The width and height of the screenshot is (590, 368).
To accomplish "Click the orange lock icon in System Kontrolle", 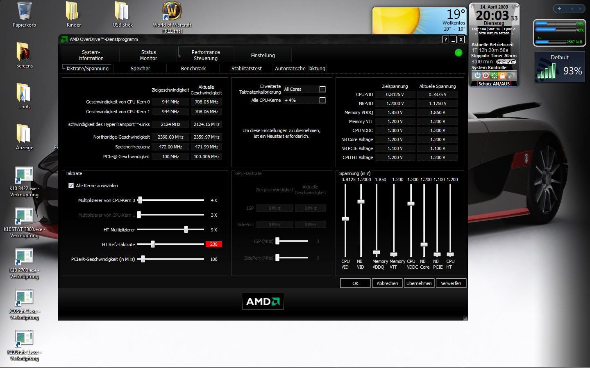I will 502,75.
